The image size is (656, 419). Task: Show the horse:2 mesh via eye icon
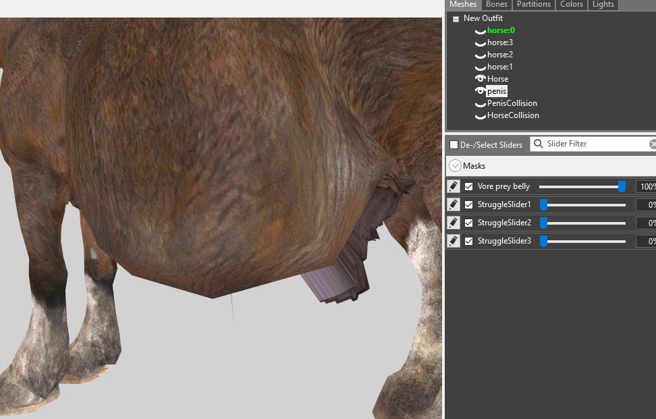(481, 55)
